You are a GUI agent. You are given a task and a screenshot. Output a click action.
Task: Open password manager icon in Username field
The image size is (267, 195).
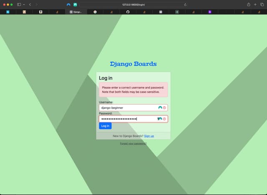[160, 108]
